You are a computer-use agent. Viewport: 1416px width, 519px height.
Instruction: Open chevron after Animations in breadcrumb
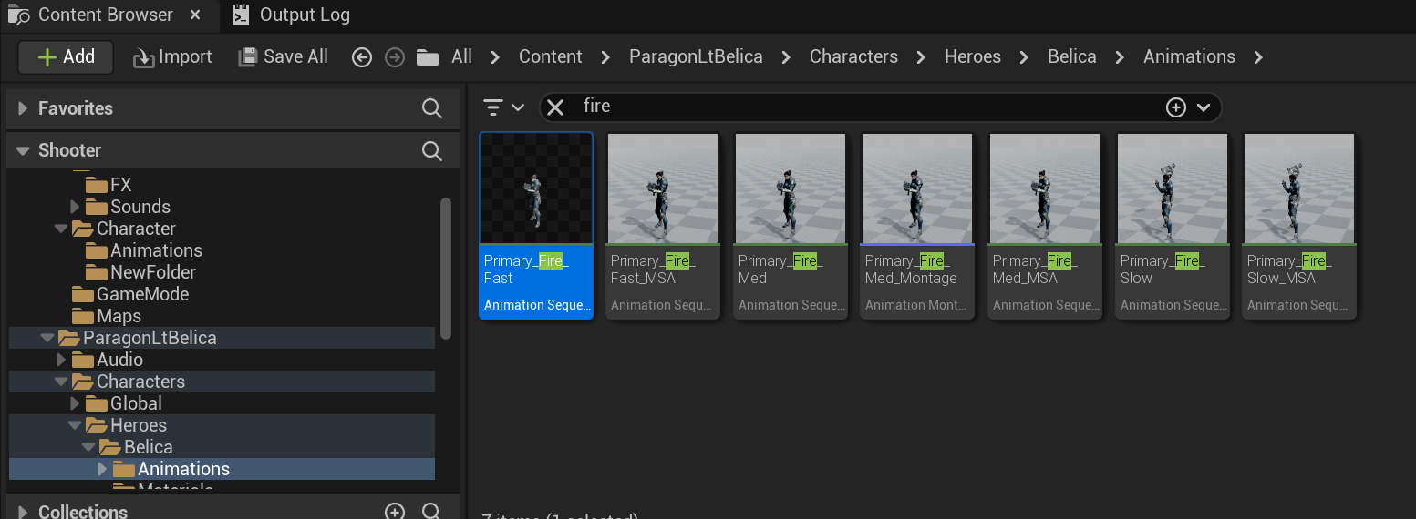coord(1258,57)
